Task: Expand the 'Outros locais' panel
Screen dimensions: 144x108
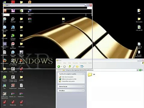Action: [x=83, y=86]
